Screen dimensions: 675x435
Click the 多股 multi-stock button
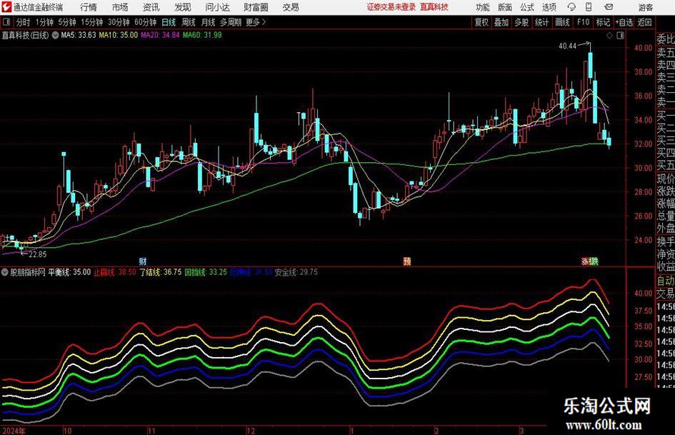tap(521, 22)
